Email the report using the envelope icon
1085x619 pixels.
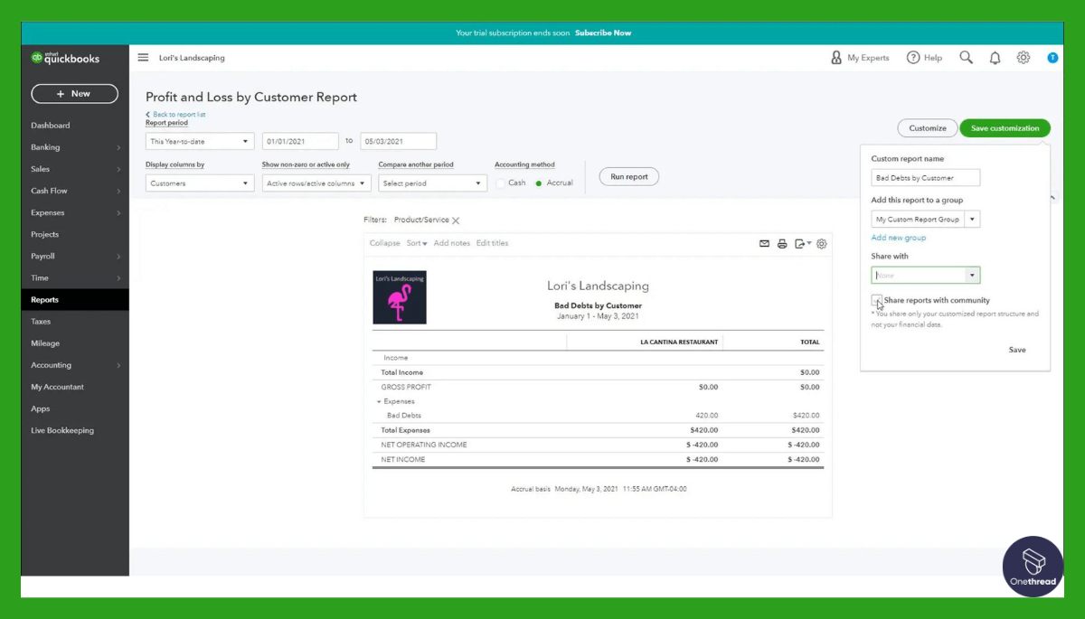pyautogui.click(x=764, y=244)
